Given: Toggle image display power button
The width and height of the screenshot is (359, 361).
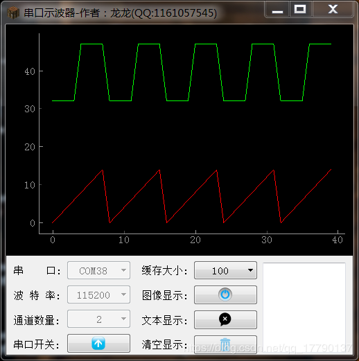Looking at the screenshot, I should click(225, 294).
